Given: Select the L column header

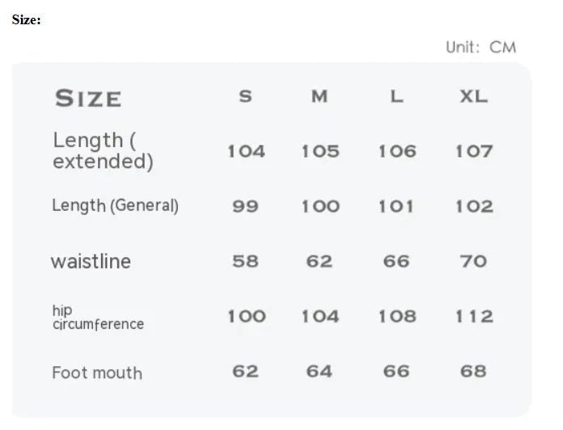Looking at the screenshot, I should coord(396,96).
